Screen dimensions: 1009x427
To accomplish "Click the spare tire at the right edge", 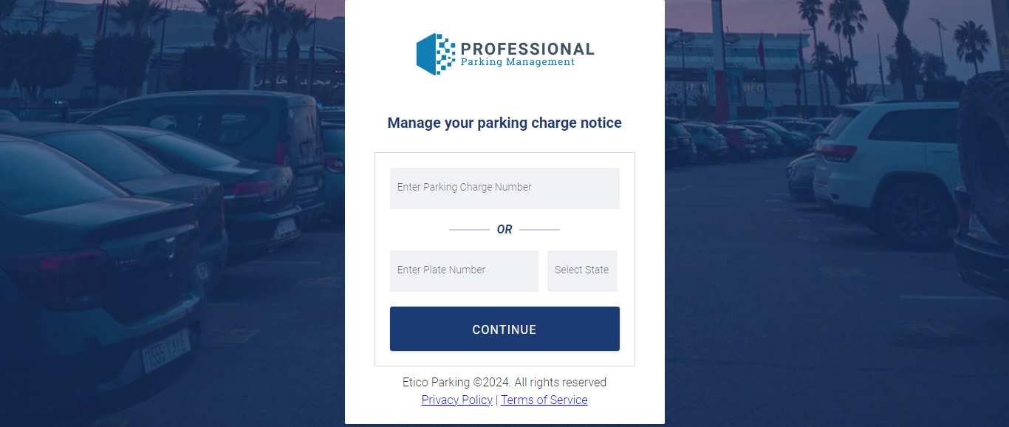I will pyautogui.click(x=986, y=148).
